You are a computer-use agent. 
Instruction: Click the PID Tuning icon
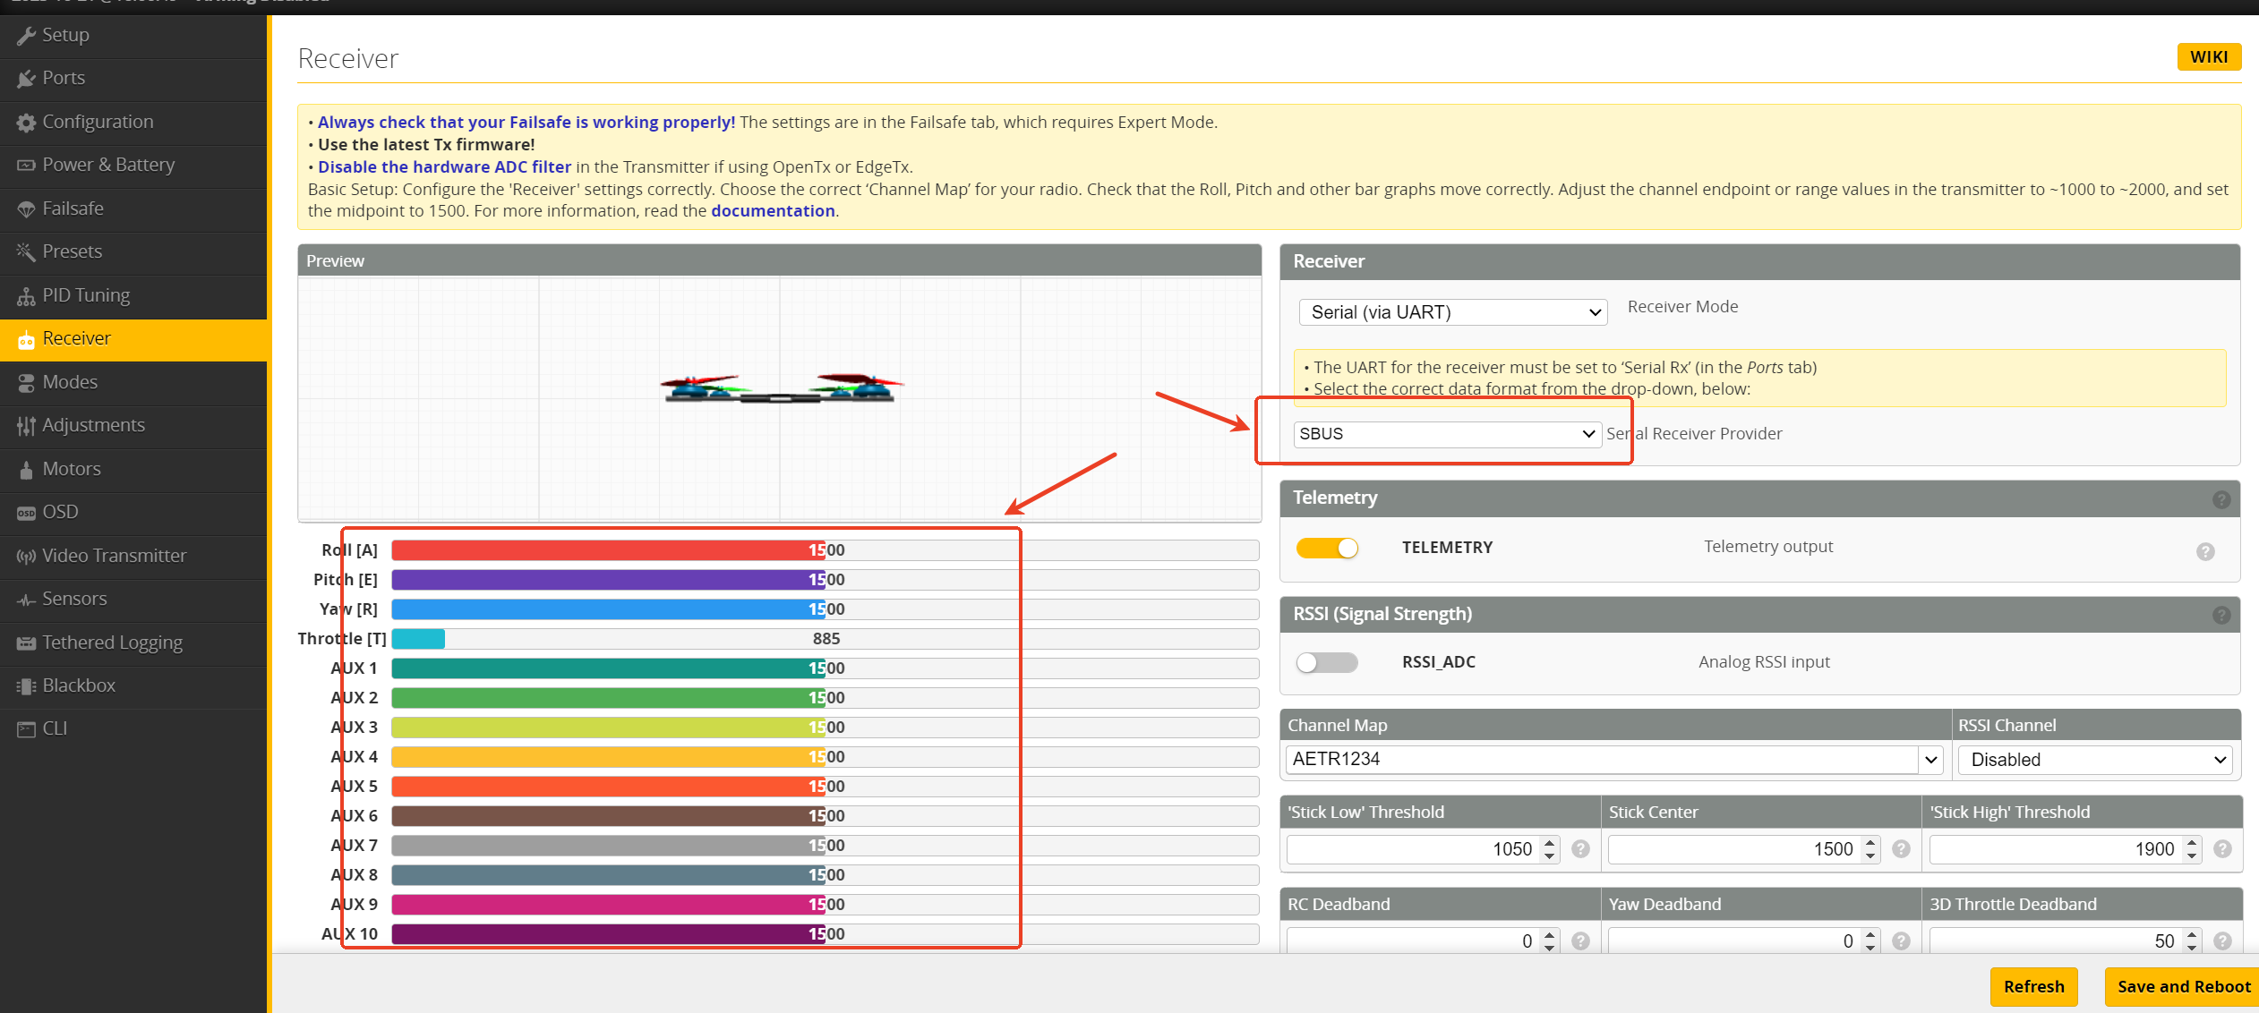tap(26, 296)
